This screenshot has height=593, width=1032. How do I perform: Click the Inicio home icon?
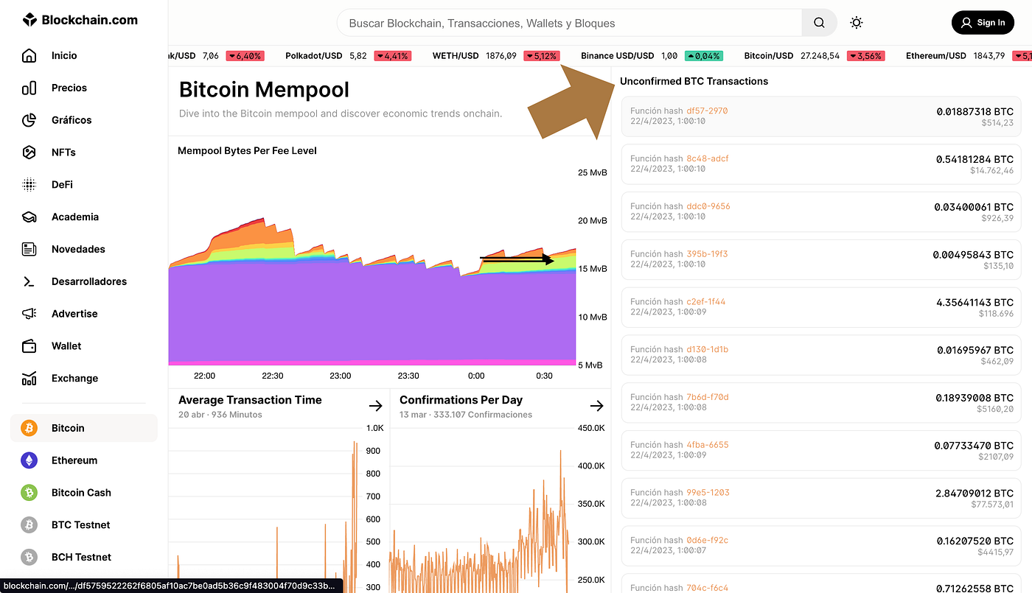29,55
